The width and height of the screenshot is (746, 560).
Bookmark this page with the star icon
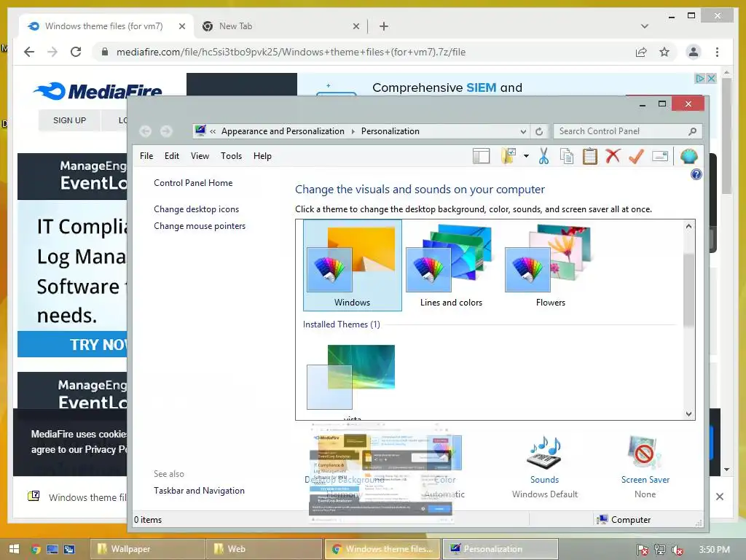664,52
